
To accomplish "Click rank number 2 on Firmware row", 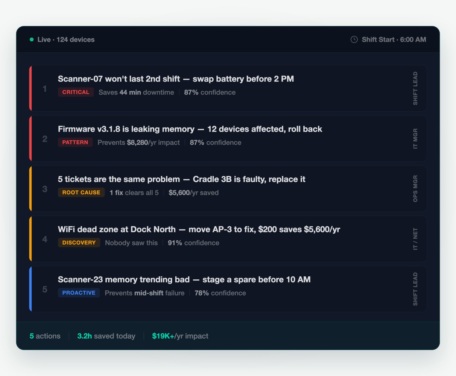I will tap(45, 139).
